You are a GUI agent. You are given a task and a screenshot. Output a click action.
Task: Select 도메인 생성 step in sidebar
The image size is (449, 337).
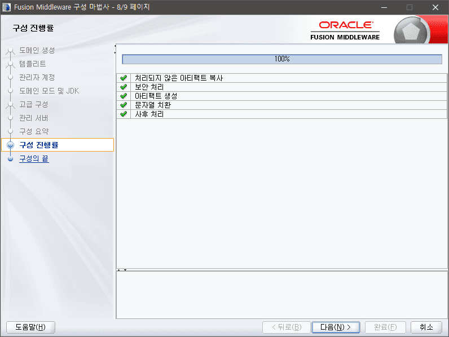(37, 50)
